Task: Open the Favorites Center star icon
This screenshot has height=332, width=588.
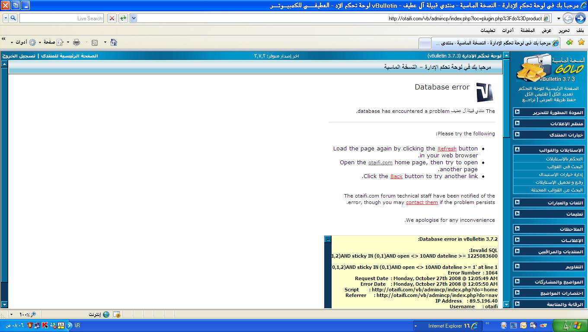Action: pos(581,42)
